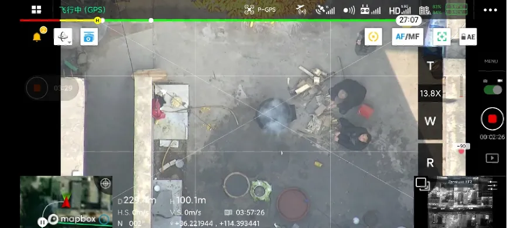The image size is (507, 228).
Task: Open the Zenmuse XT2 thermal preview thumbnail
Action: [460, 202]
